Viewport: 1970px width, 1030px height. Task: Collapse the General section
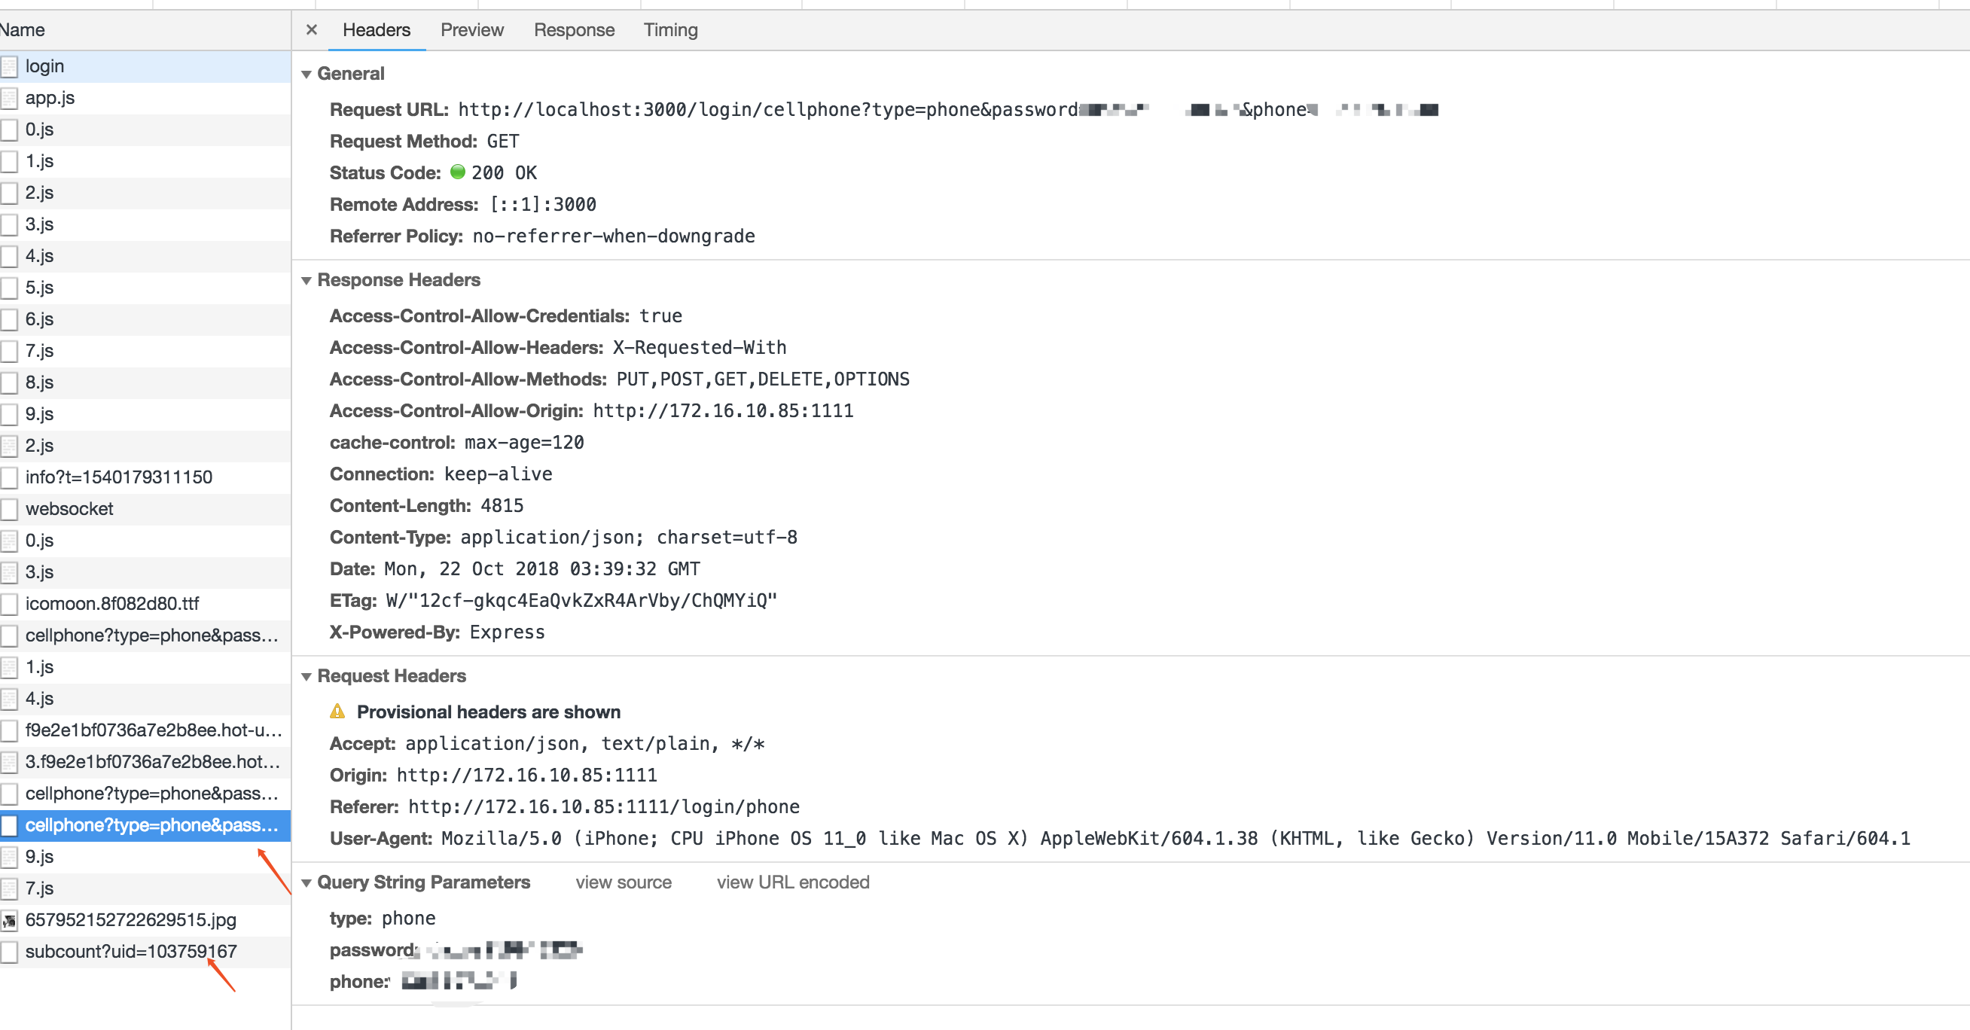pos(306,75)
